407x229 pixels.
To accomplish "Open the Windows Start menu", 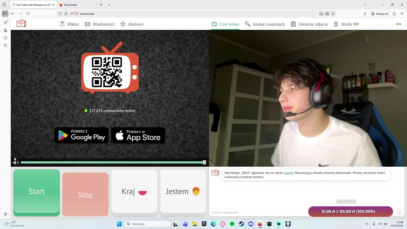I will click(119, 224).
